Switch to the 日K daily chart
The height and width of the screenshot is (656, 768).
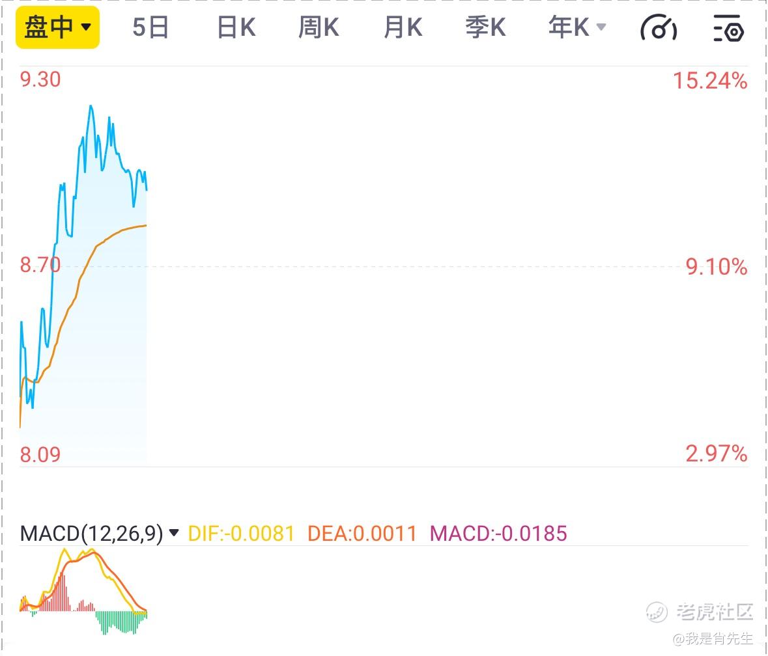tap(236, 27)
